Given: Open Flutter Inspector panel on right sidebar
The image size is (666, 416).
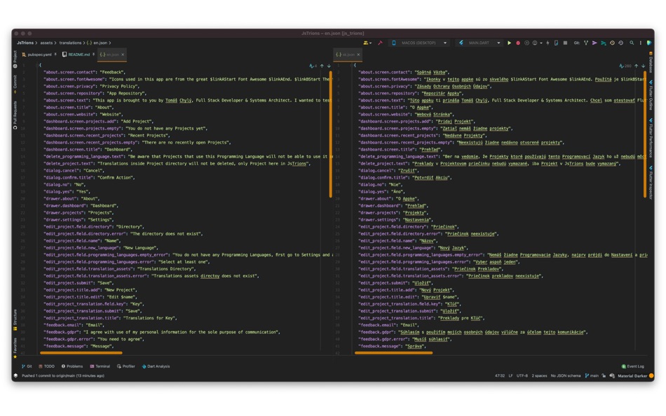Looking at the screenshot, I should (x=651, y=183).
